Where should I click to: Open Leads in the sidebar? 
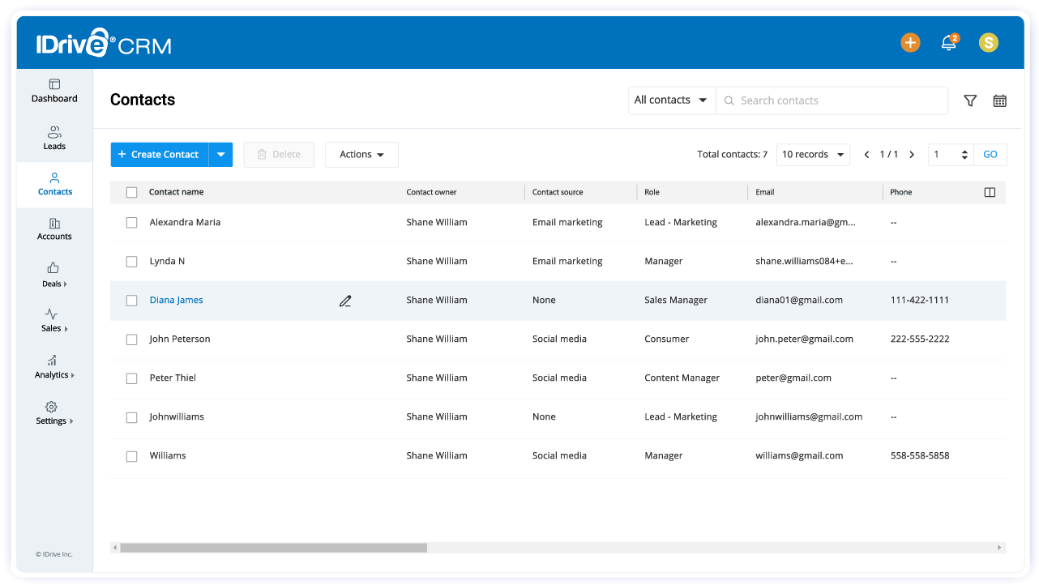click(54, 139)
